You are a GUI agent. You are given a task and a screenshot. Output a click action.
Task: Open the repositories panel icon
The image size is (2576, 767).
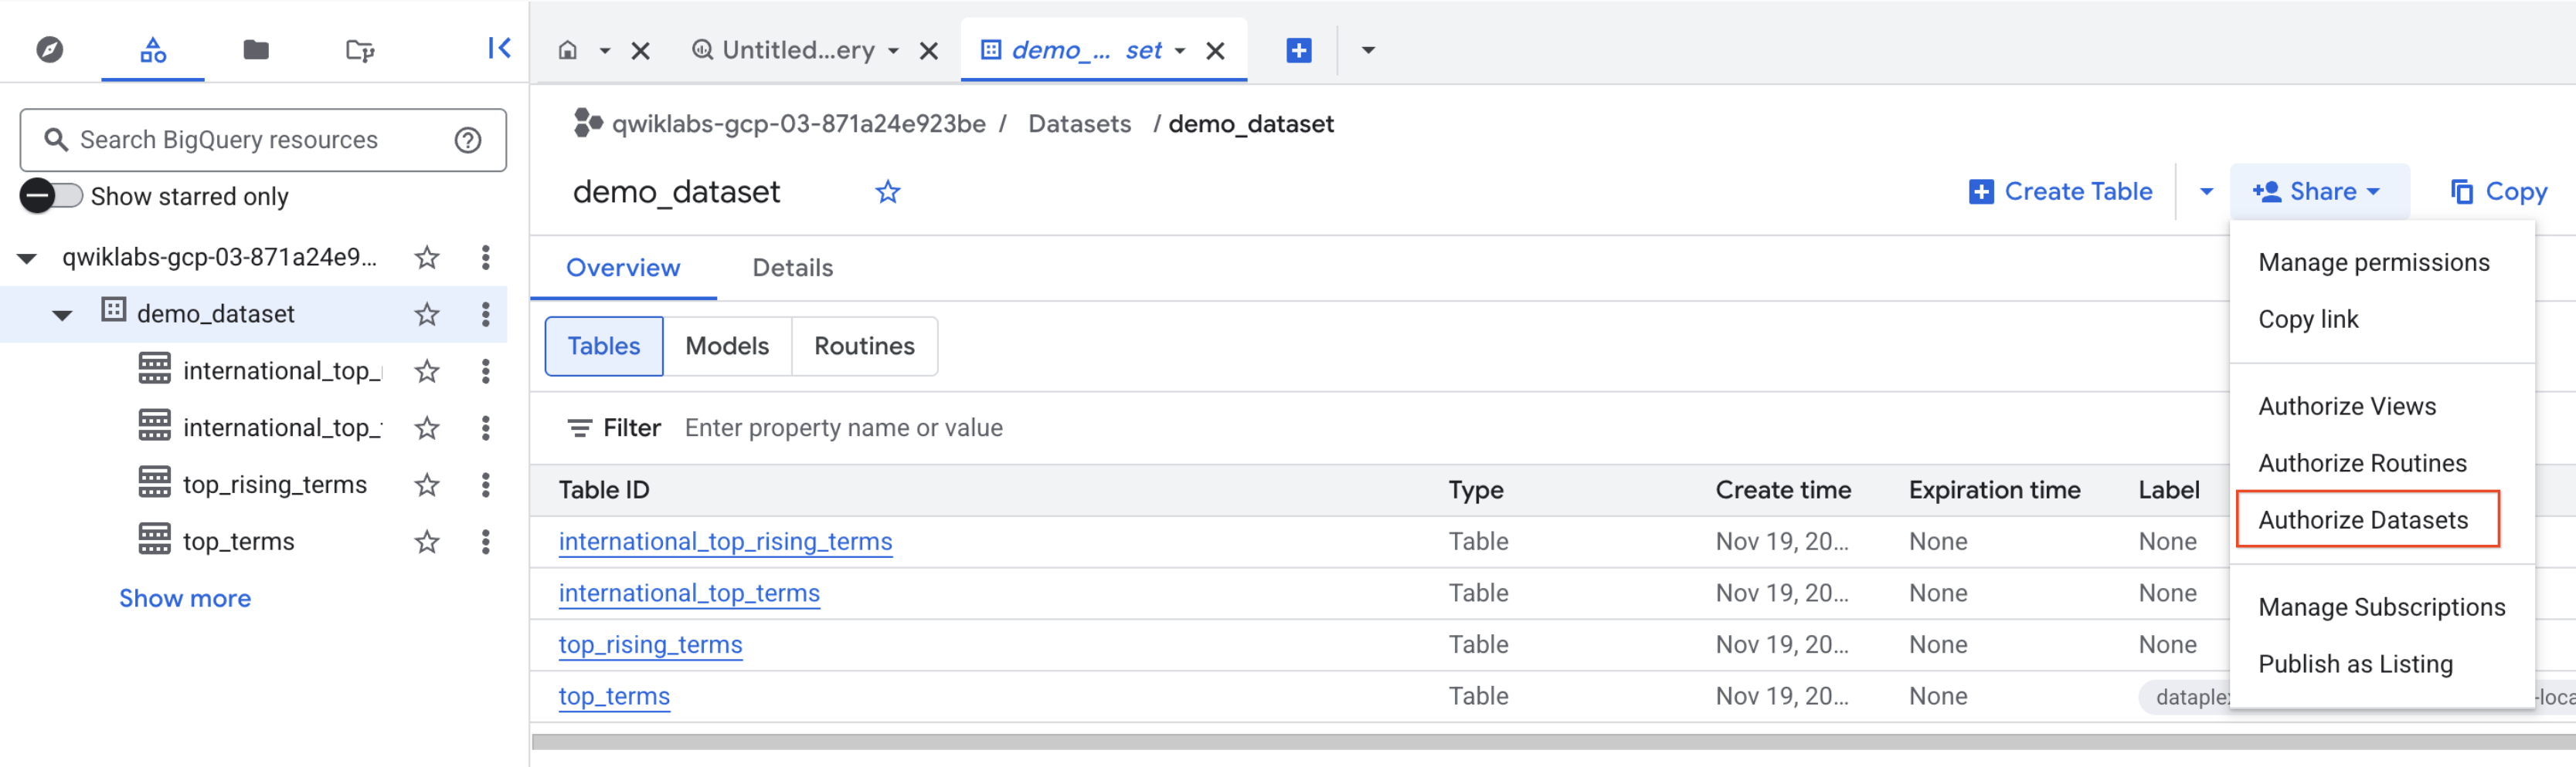(358, 48)
